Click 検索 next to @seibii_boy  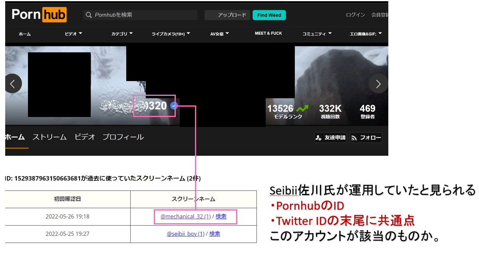(215, 234)
